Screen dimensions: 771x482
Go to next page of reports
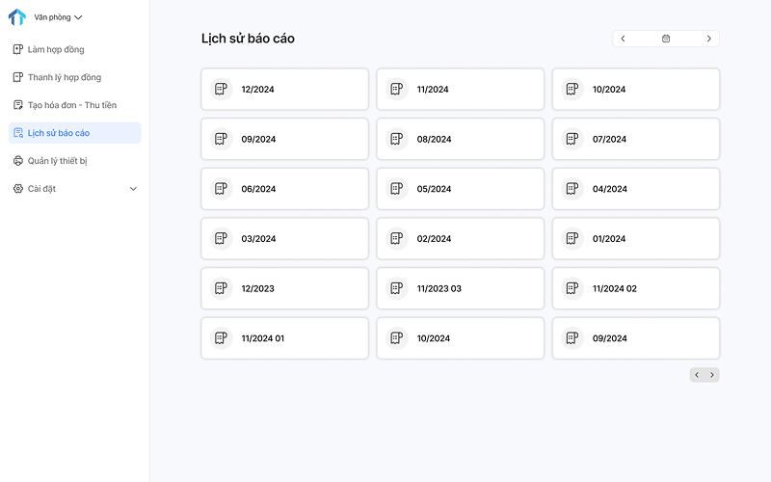pyautogui.click(x=712, y=375)
